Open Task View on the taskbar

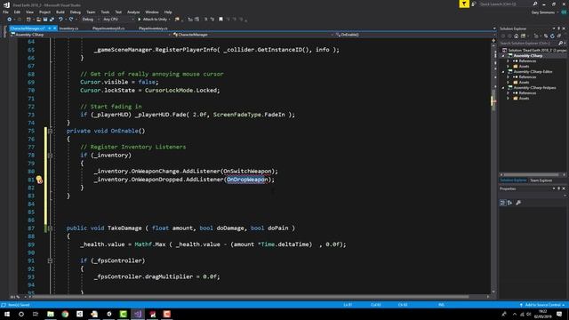pyautogui.click(x=36, y=314)
